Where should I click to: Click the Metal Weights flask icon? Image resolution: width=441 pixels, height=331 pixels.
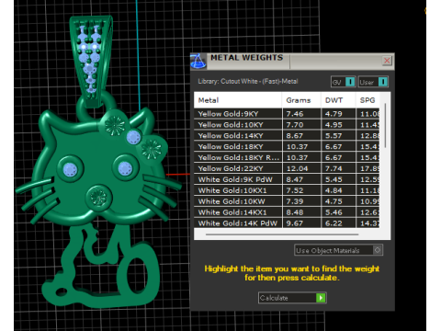(x=198, y=61)
